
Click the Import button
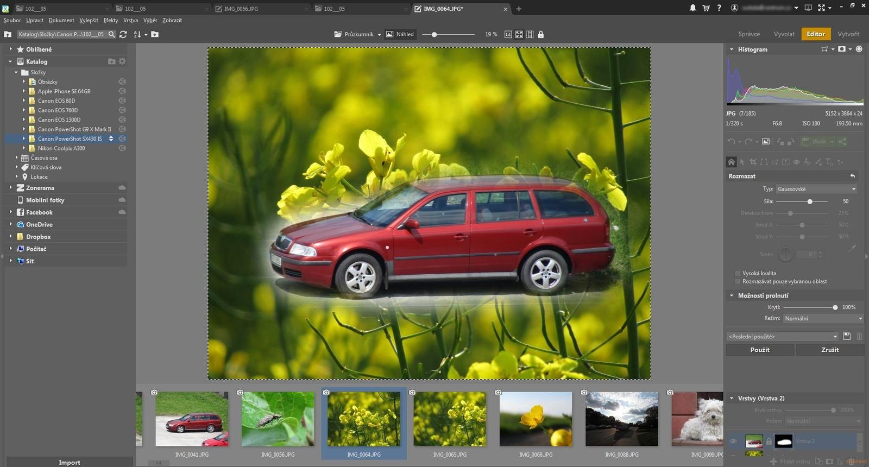(70, 462)
